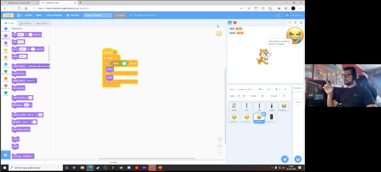The height and width of the screenshot is (172, 381).
Task: Open the backdrop dropdown in cambiar fondo block
Action: tap(31, 81)
